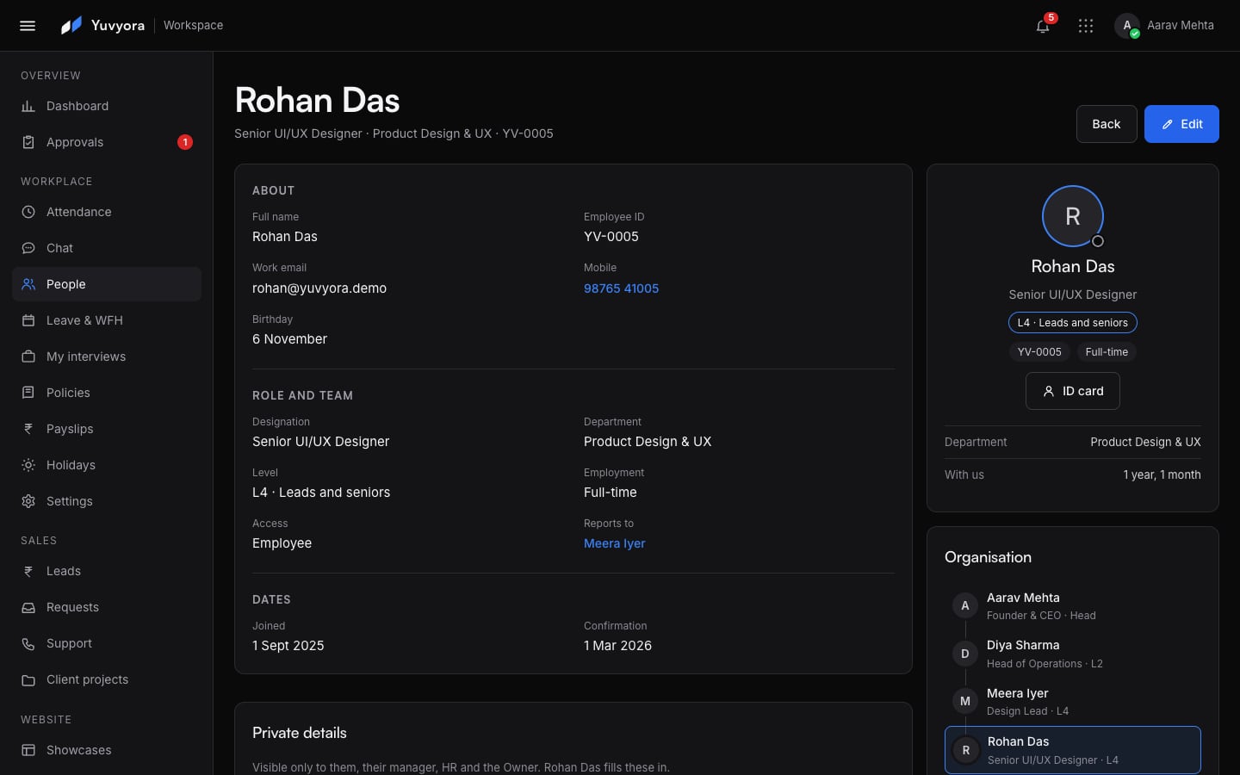Click Rohan Das's large profile avatar
This screenshot has height=775, width=1240.
point(1073,216)
